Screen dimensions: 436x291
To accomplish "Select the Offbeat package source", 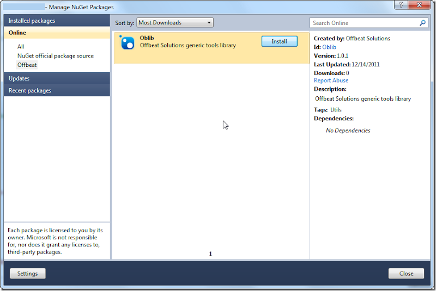I will (x=27, y=65).
